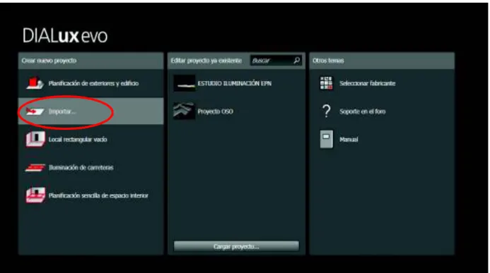Click the empty rectangular room icon
This screenshot has width=490, height=273.
point(35,139)
